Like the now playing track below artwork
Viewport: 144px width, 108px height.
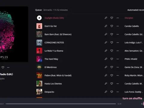point(3,67)
